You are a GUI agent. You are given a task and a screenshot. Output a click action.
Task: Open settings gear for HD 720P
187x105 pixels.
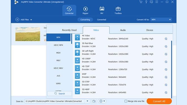coord(166,69)
